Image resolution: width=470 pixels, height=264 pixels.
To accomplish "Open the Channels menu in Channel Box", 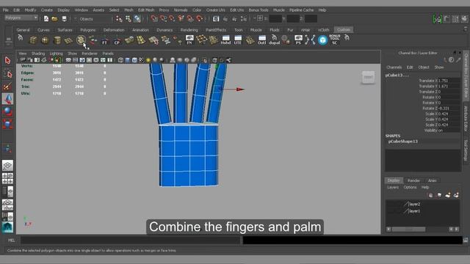I will [394, 67].
